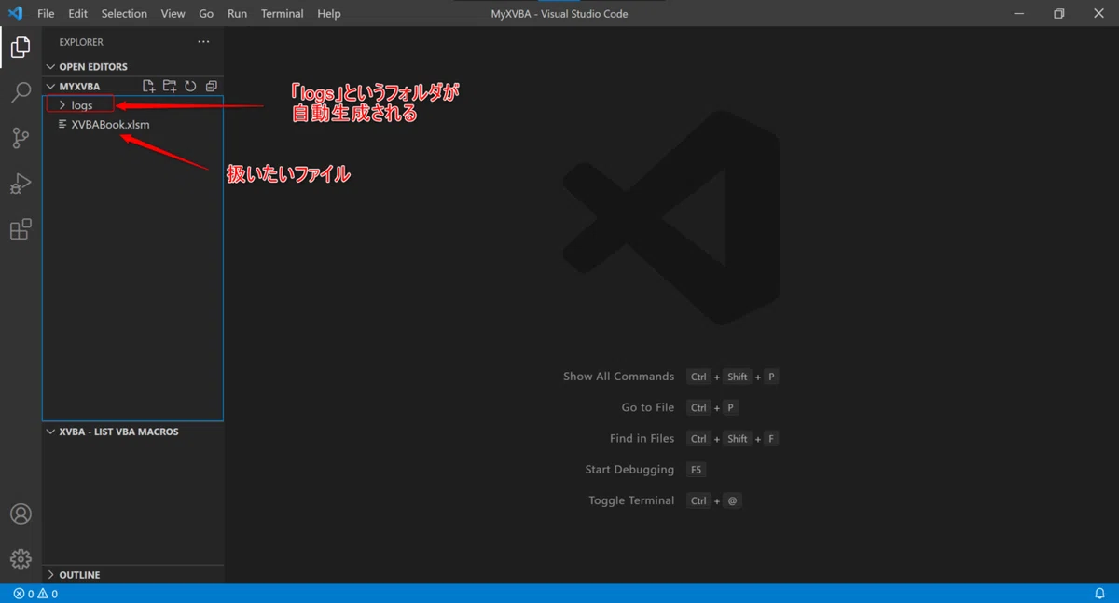
Task: Click the New Folder icon in MYXVBA header
Action: pos(169,87)
